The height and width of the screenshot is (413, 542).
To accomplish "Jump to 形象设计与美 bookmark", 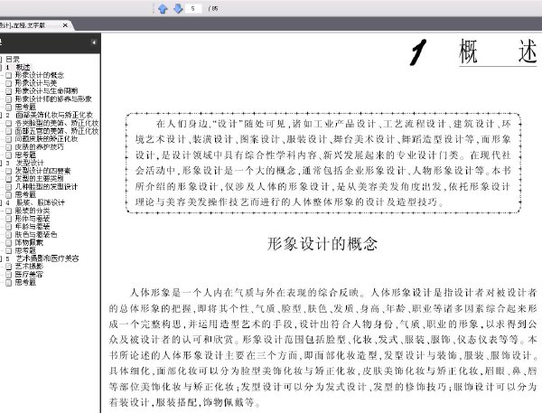I will coord(36,83).
